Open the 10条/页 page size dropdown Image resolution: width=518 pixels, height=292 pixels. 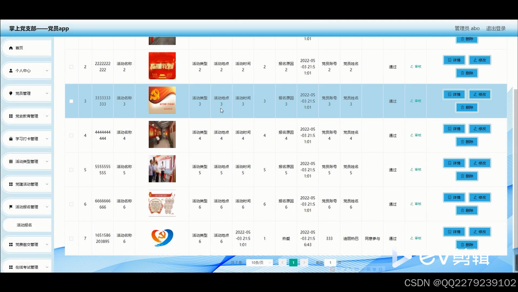(x=259, y=262)
